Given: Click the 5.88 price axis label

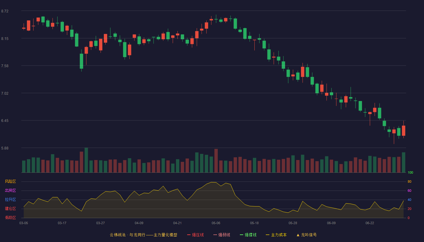Looking at the screenshot, I should coord(5,148).
